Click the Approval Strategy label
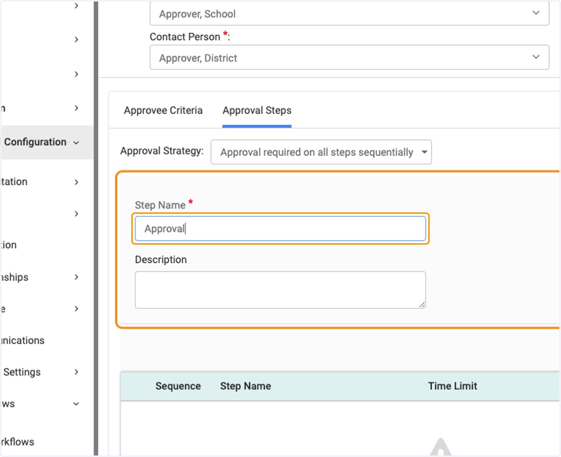The height and width of the screenshot is (457, 561). coord(162,151)
